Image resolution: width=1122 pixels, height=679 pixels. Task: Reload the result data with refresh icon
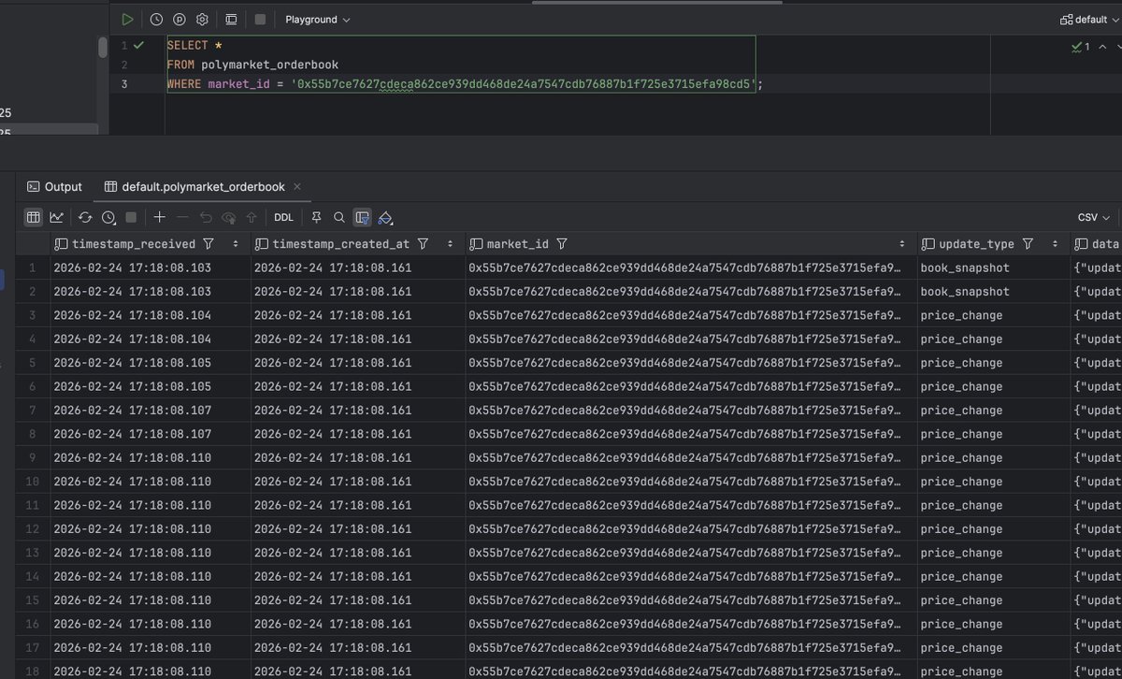(x=85, y=217)
